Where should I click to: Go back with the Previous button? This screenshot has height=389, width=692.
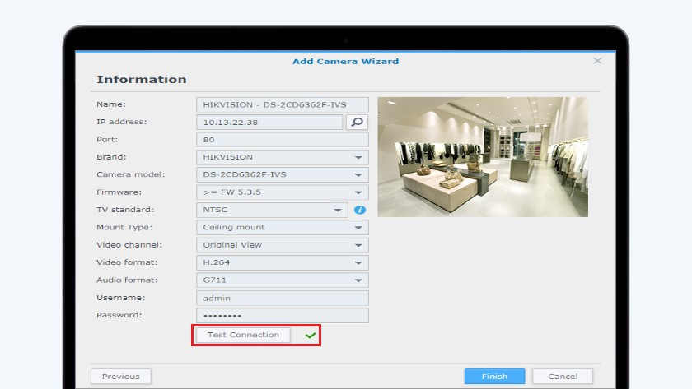point(120,377)
